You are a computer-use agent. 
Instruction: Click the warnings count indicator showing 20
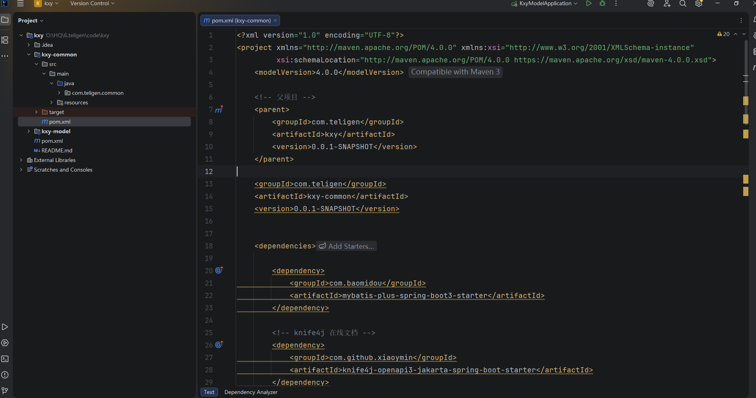724,34
